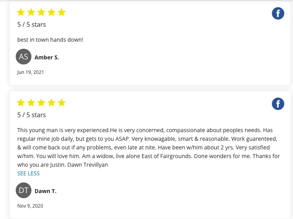
Task: Click the Facebook icon on Amber S.'s review
Action: [278, 14]
